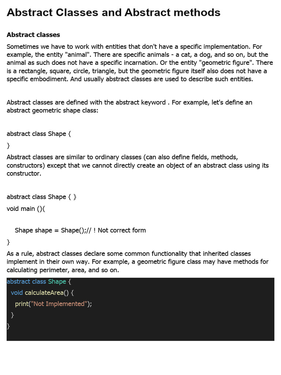Click the text "abstract geometric shape class:"
The width and height of the screenshot is (281, 375).
(52, 110)
